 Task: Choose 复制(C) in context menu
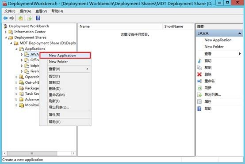pyautogui.click(x=65, y=82)
